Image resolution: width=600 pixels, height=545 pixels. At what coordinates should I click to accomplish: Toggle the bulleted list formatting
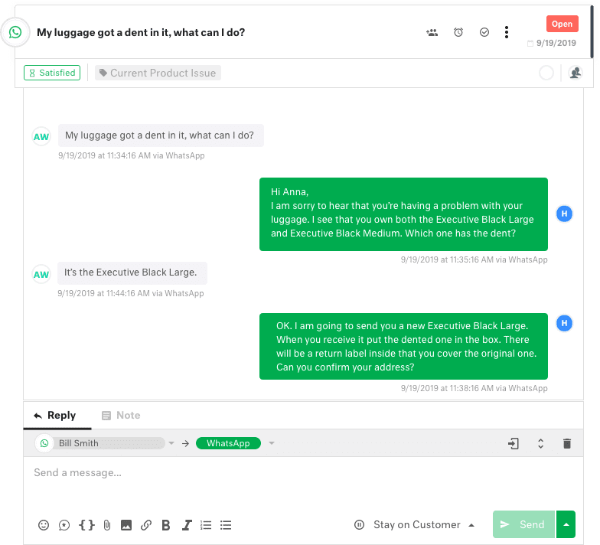[x=226, y=525]
